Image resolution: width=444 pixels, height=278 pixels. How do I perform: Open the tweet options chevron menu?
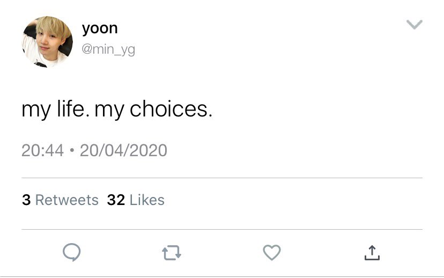tap(415, 24)
